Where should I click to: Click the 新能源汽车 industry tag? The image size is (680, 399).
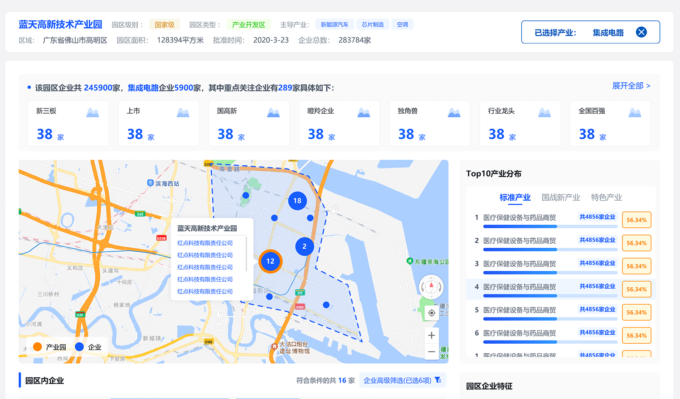(x=335, y=24)
